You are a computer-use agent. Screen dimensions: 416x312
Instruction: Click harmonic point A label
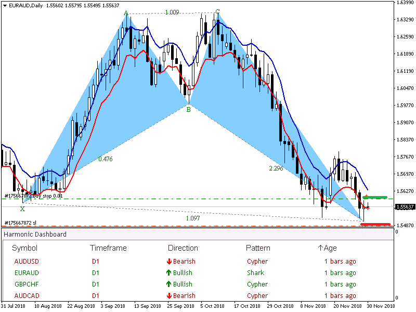126,12
